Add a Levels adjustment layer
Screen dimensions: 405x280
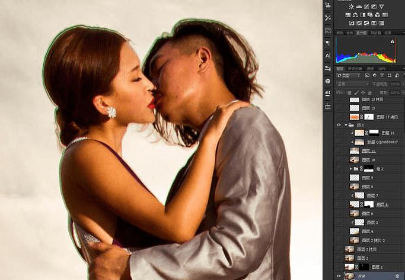click(360, 7)
